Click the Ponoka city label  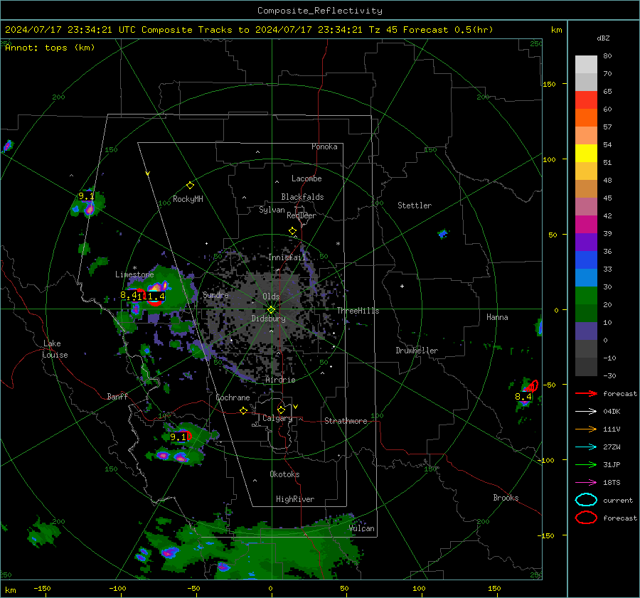324,146
